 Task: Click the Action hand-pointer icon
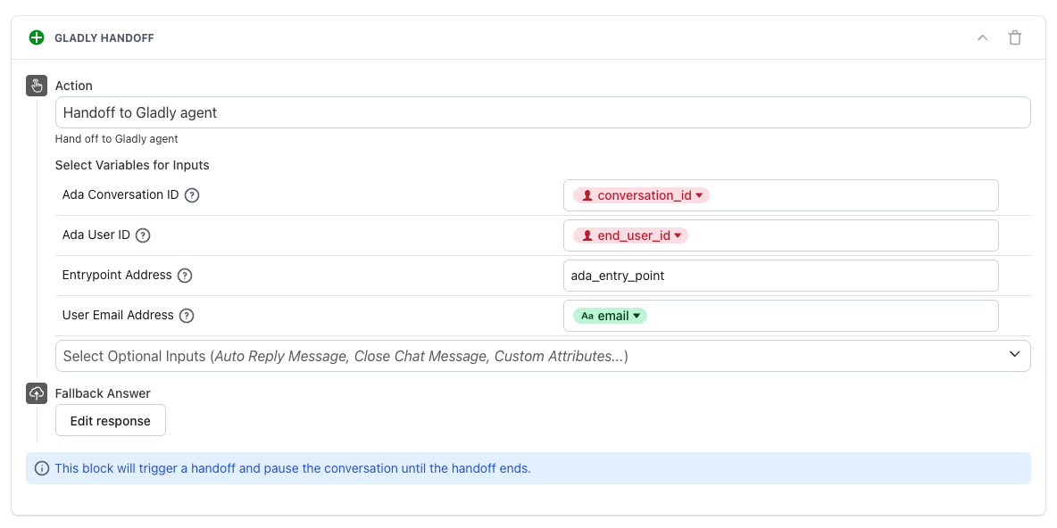37,86
